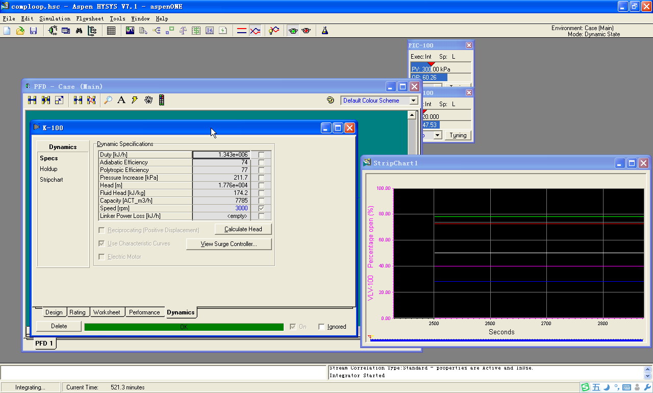This screenshot has height=393, width=653.
Task: Save the case using the floppy icon
Action: coord(34,31)
